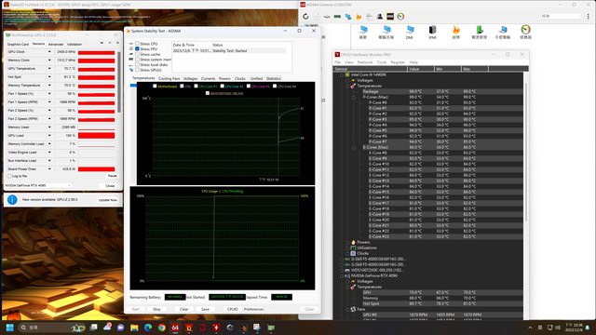Image resolution: width=596 pixels, height=335 pixels.
Task: Open the IPMI server icon
Action: (432, 33)
